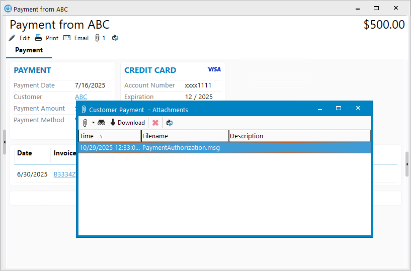This screenshot has width=411, height=271.
Task: Delete attachment with the red X icon
Action: tap(155, 123)
